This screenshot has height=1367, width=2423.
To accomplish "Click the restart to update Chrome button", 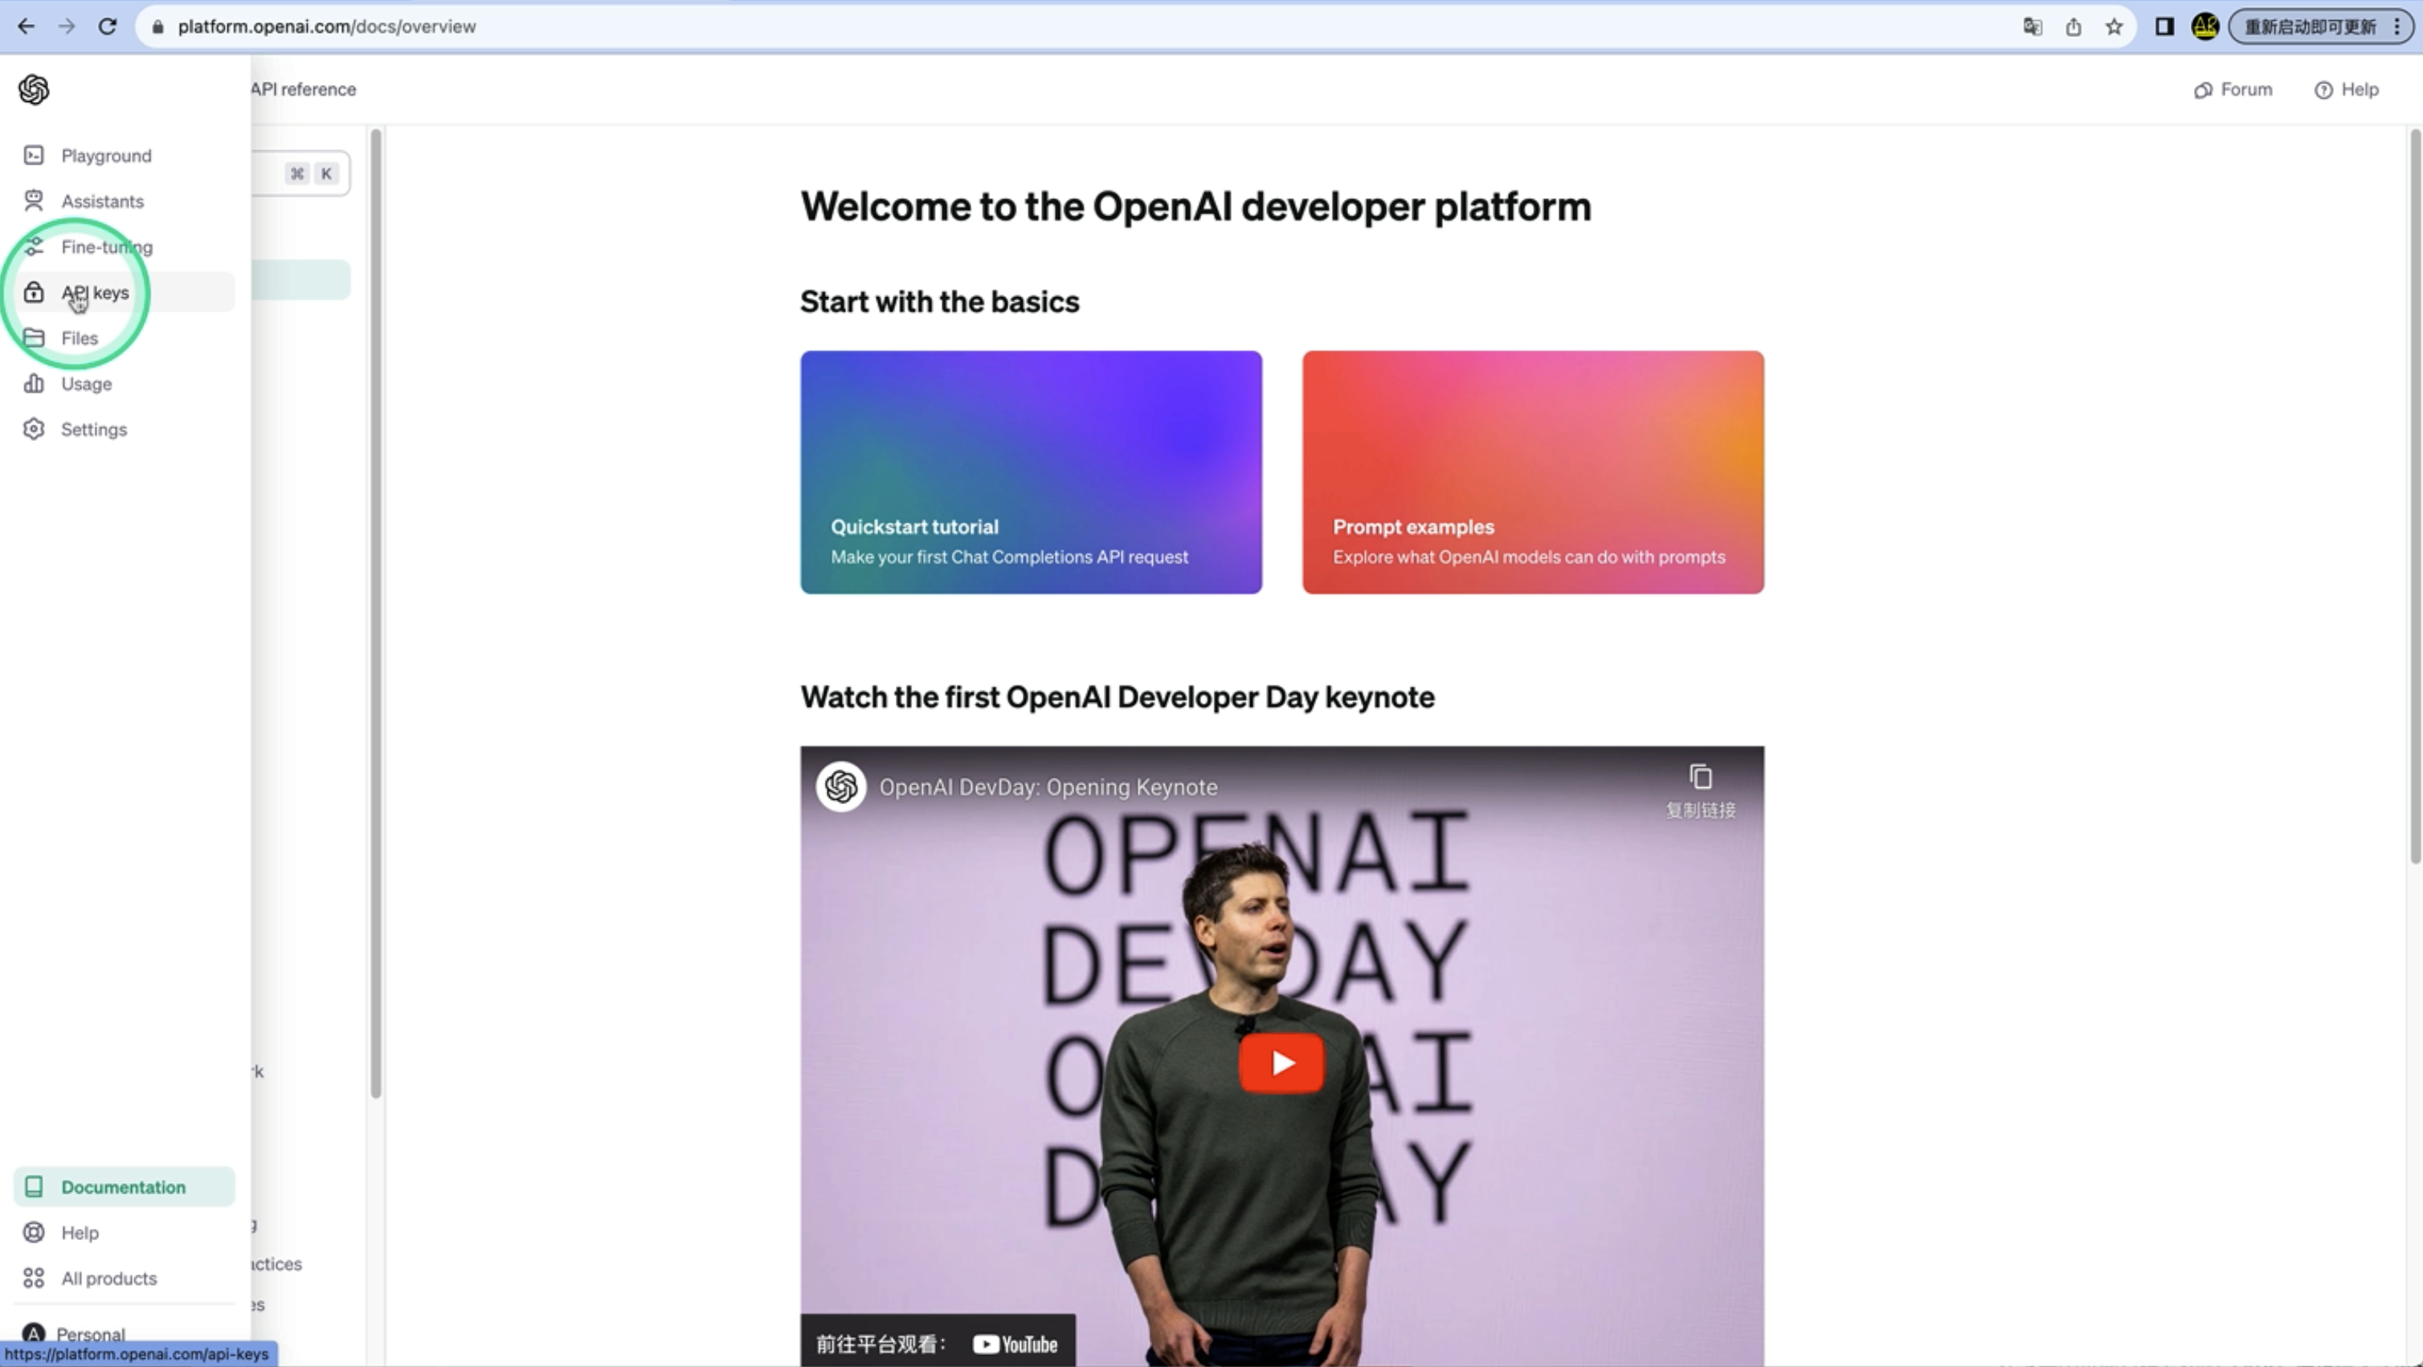I will 2319,27.
